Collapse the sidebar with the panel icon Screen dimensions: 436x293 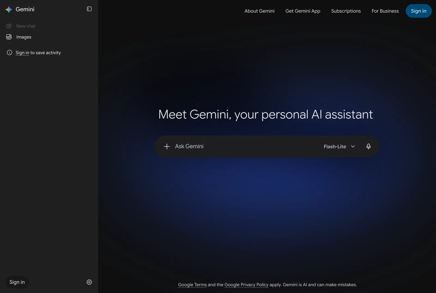pos(89,9)
